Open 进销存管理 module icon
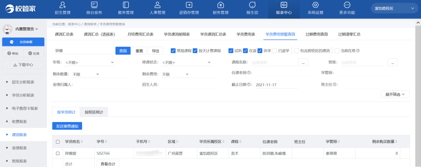421x167 pixels. click(x=189, y=5)
